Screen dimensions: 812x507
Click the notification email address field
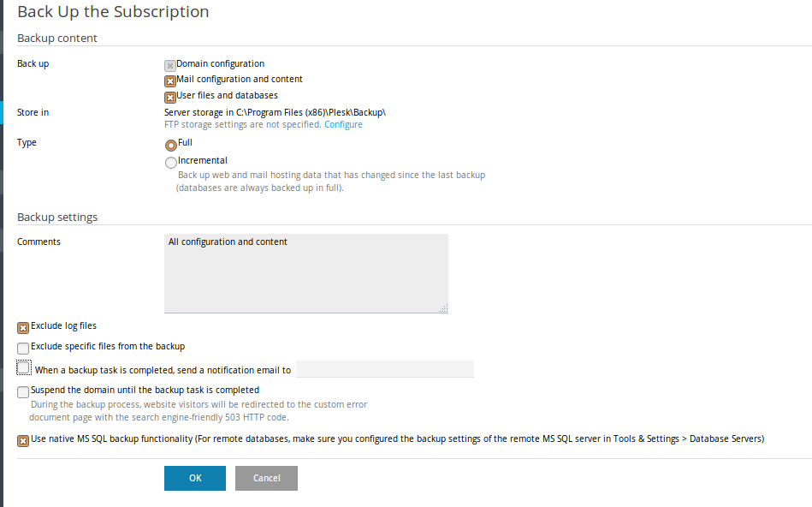[x=385, y=369]
